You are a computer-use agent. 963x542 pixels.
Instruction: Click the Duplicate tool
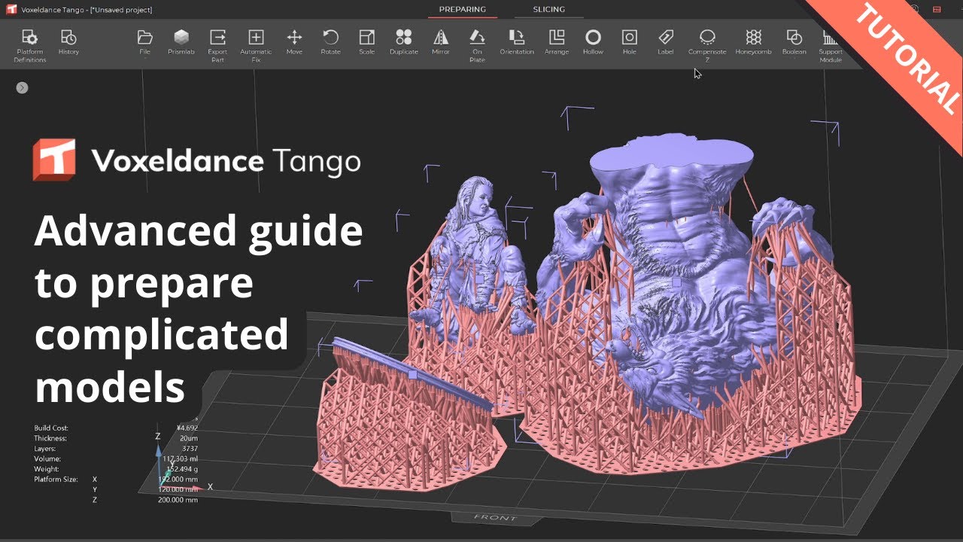pyautogui.click(x=404, y=42)
